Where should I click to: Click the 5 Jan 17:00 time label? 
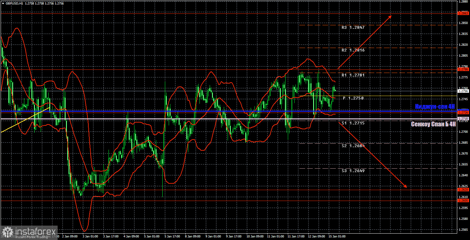[172, 236]
